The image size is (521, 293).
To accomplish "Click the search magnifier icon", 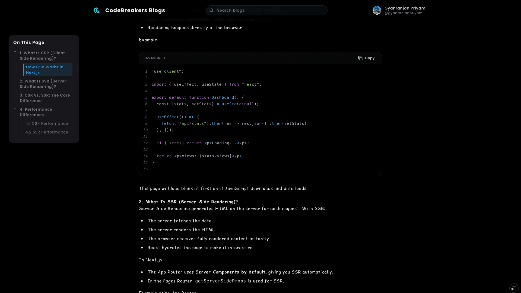I will pyautogui.click(x=211, y=10).
